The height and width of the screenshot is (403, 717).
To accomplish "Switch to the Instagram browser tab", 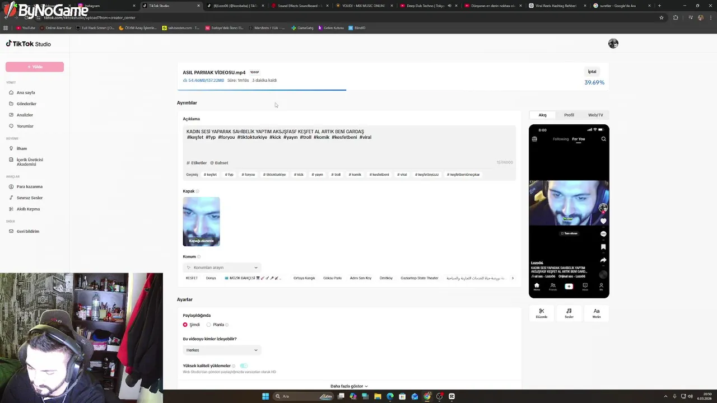I will [x=106, y=6].
